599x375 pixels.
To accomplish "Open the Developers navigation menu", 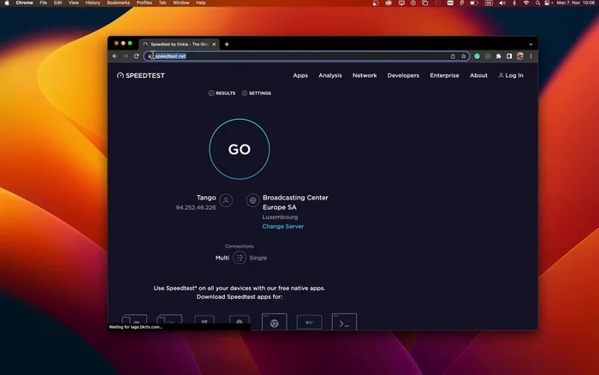I will tap(403, 75).
